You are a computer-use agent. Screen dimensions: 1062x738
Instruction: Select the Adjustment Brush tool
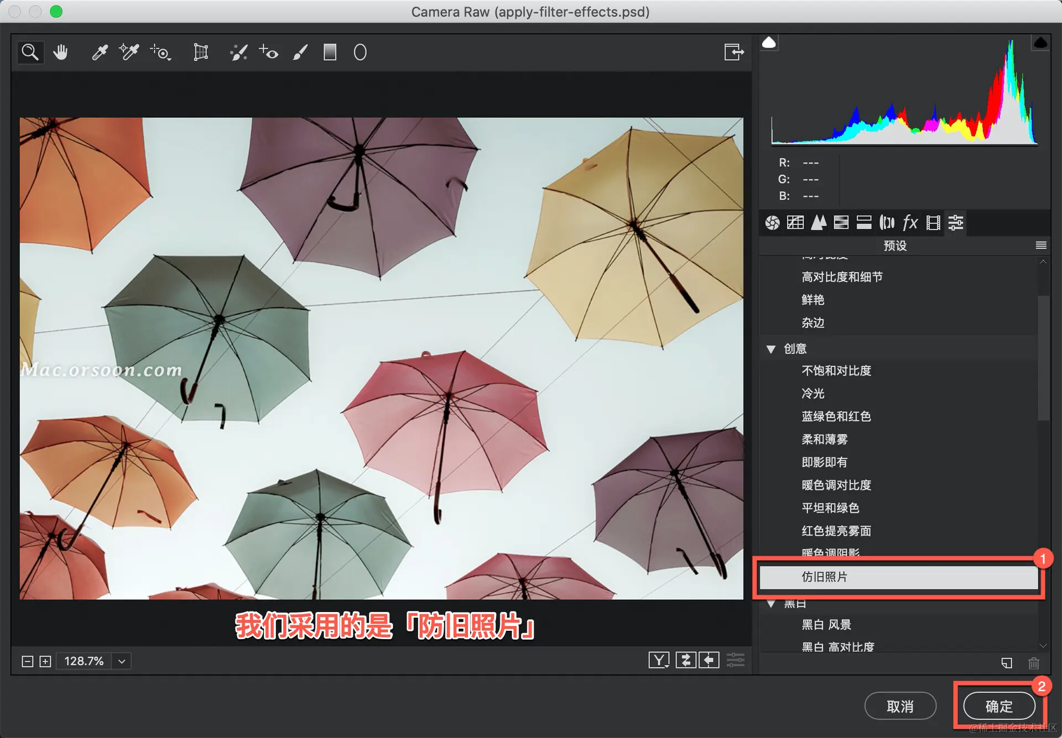tap(300, 53)
